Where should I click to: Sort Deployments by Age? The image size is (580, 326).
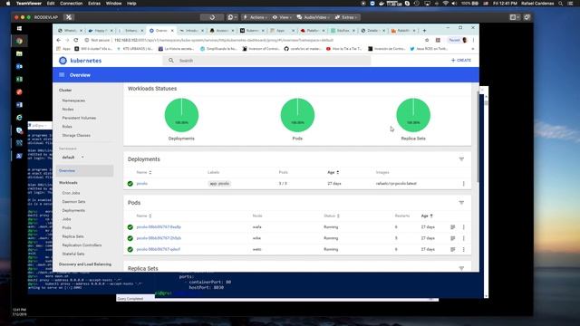[x=333, y=172]
